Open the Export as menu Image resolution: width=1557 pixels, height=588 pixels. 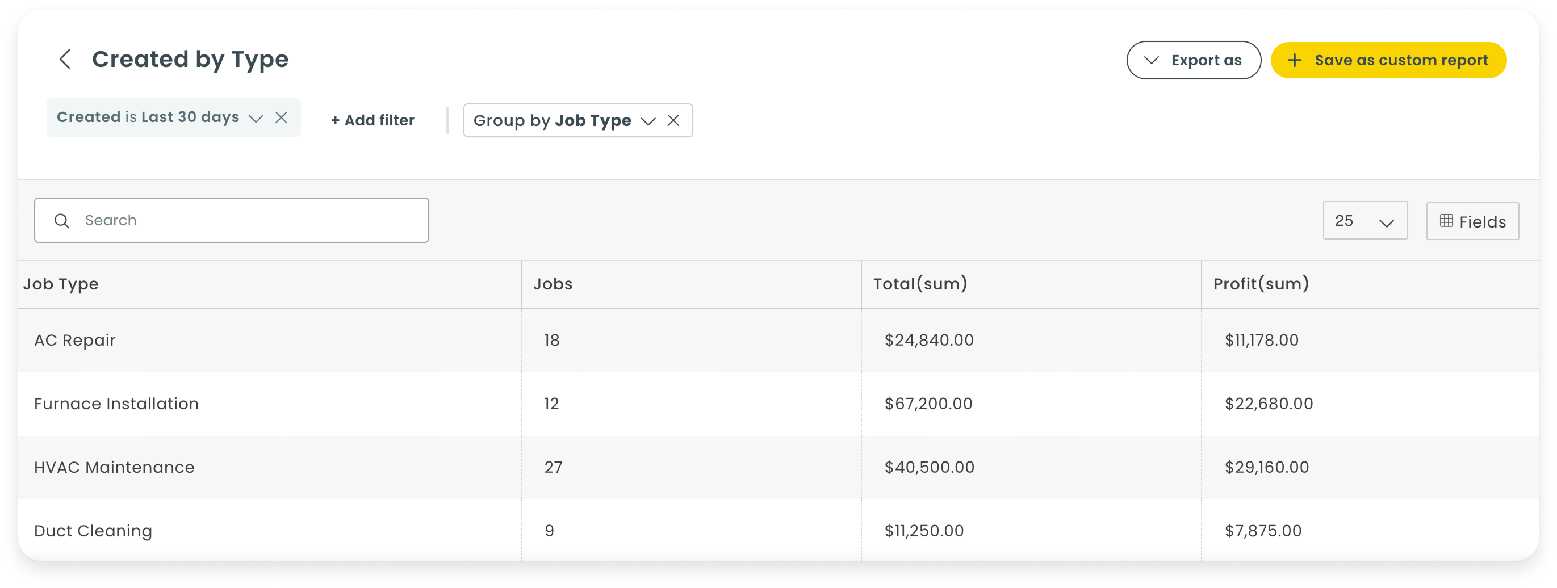pos(1193,60)
